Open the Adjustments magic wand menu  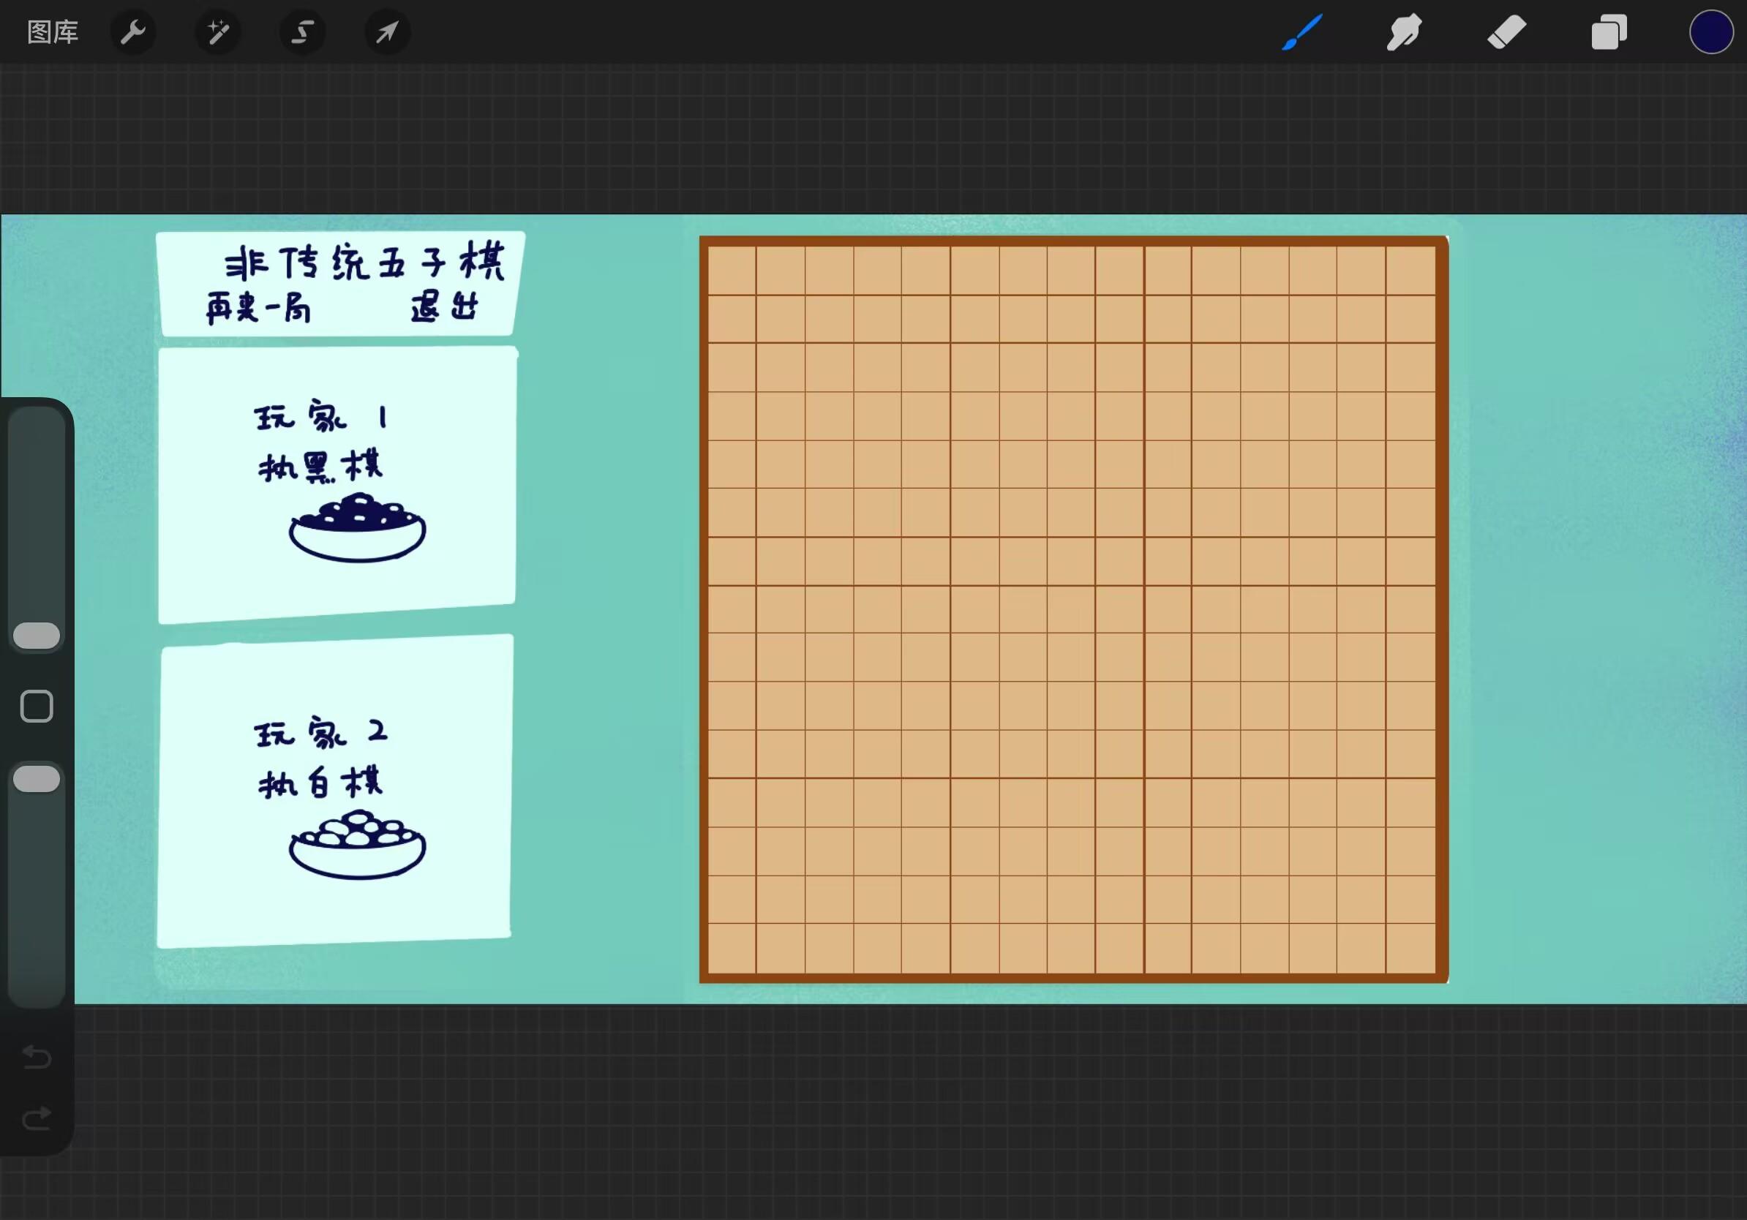[x=218, y=32]
